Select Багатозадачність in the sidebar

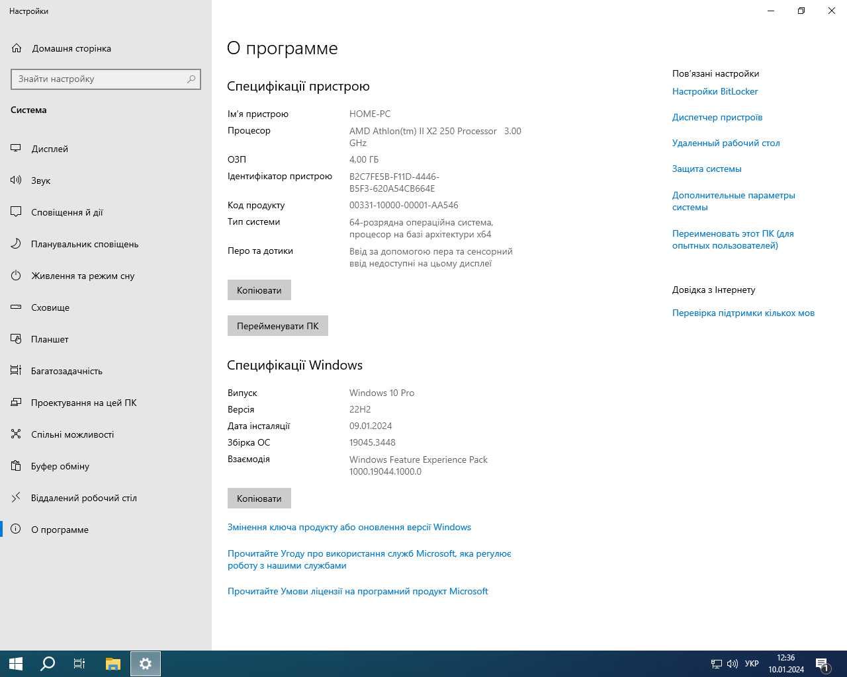[x=106, y=371]
